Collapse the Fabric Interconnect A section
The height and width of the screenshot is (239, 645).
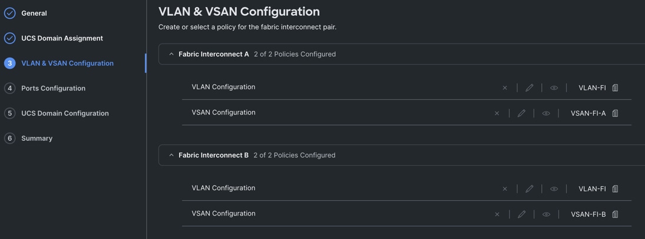coord(171,54)
